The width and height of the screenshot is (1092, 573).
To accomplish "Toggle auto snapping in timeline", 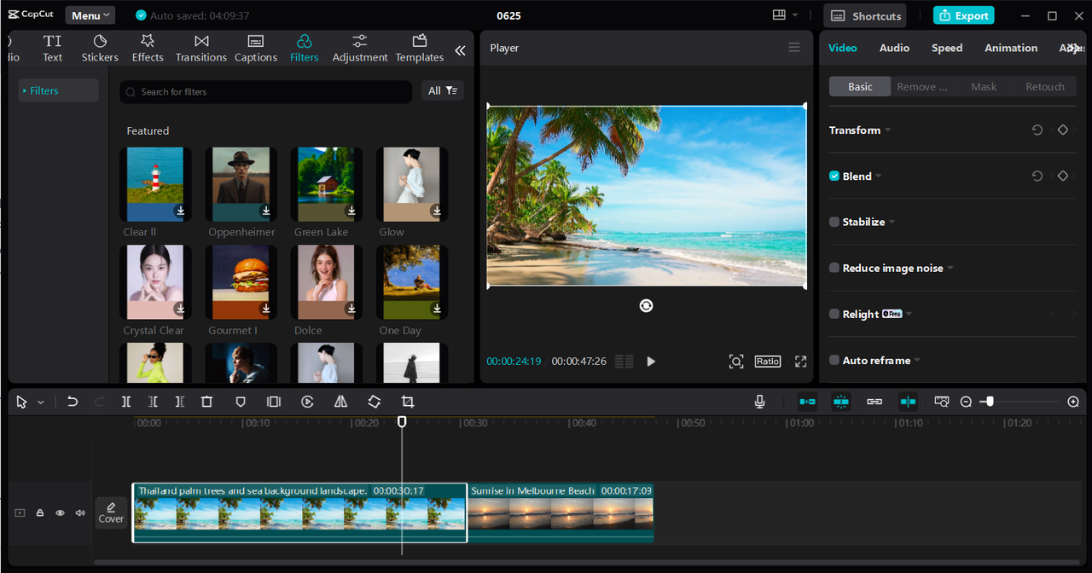I will [x=841, y=402].
